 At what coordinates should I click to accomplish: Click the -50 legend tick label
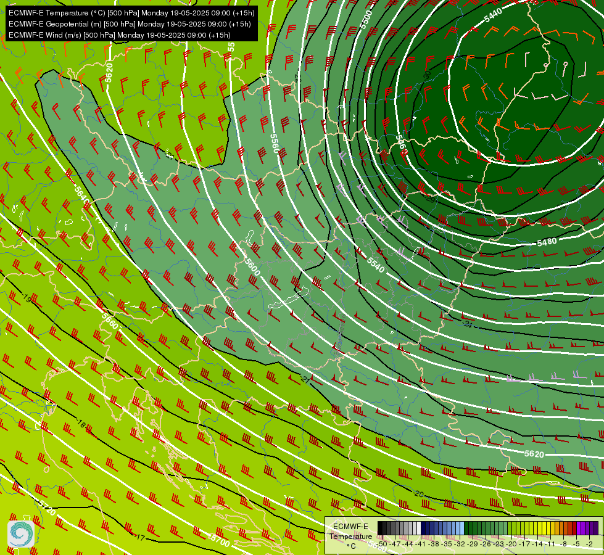coord(382,544)
